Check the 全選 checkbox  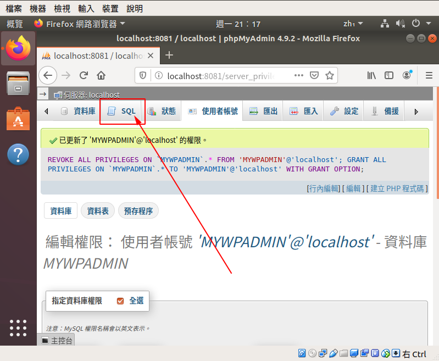tap(120, 301)
